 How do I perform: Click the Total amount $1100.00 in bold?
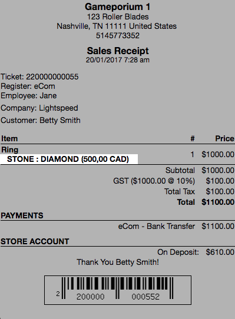pos(218,202)
